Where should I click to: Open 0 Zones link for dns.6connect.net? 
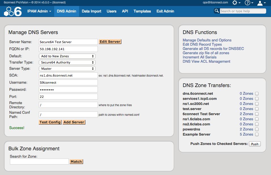coord(246,94)
